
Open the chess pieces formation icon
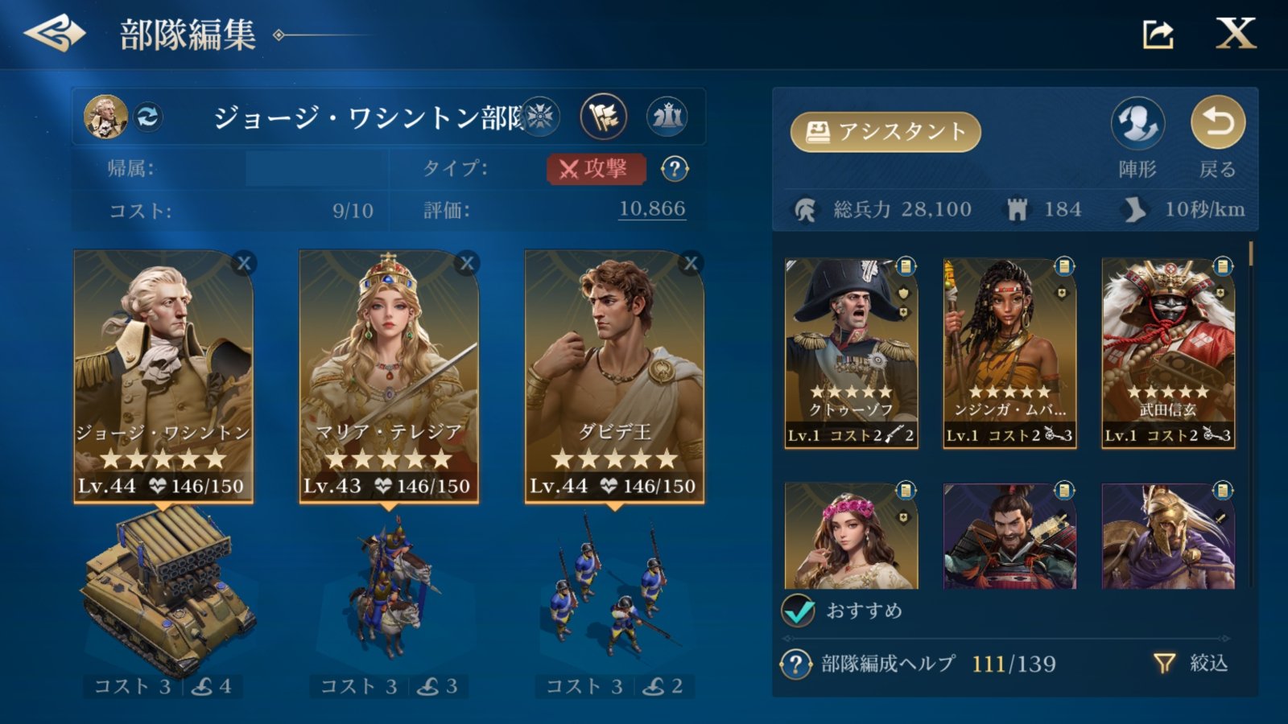coord(667,117)
